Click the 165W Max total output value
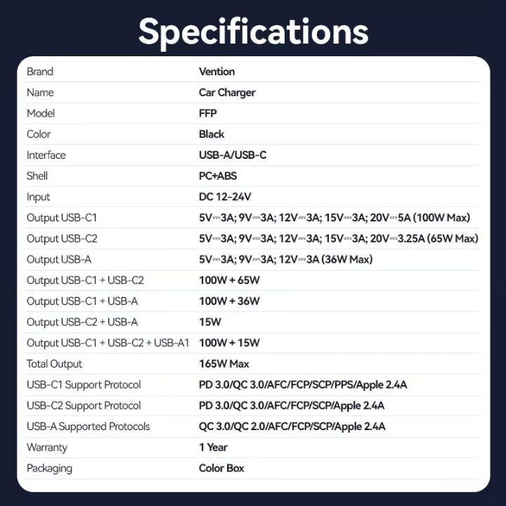 tap(224, 364)
